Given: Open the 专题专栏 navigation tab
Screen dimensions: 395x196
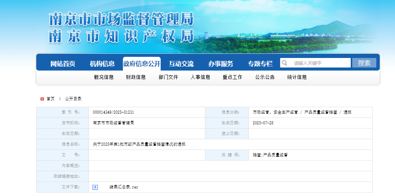Looking at the screenshot, I should pyautogui.click(x=260, y=64).
